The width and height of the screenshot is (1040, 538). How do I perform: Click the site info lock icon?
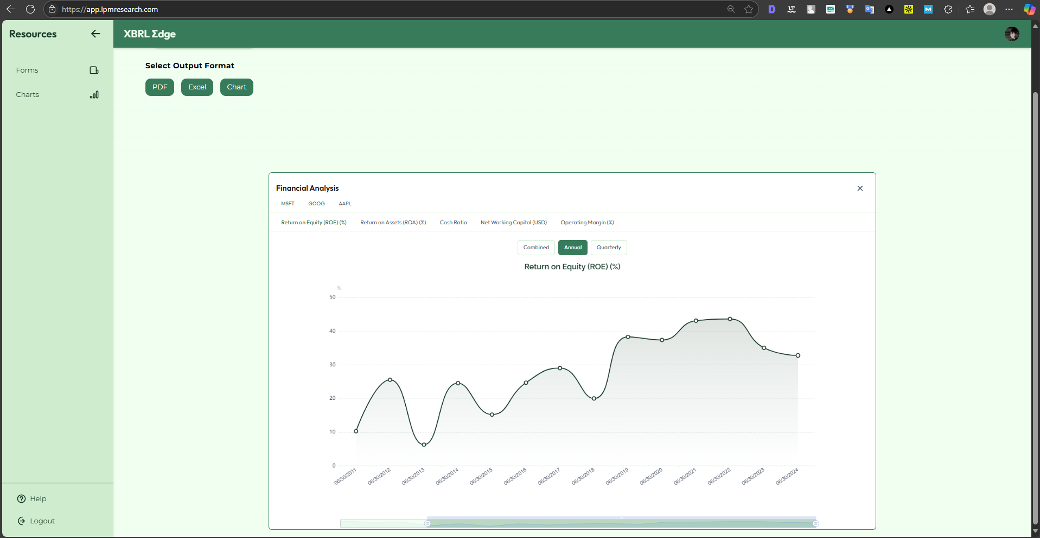[x=52, y=9]
